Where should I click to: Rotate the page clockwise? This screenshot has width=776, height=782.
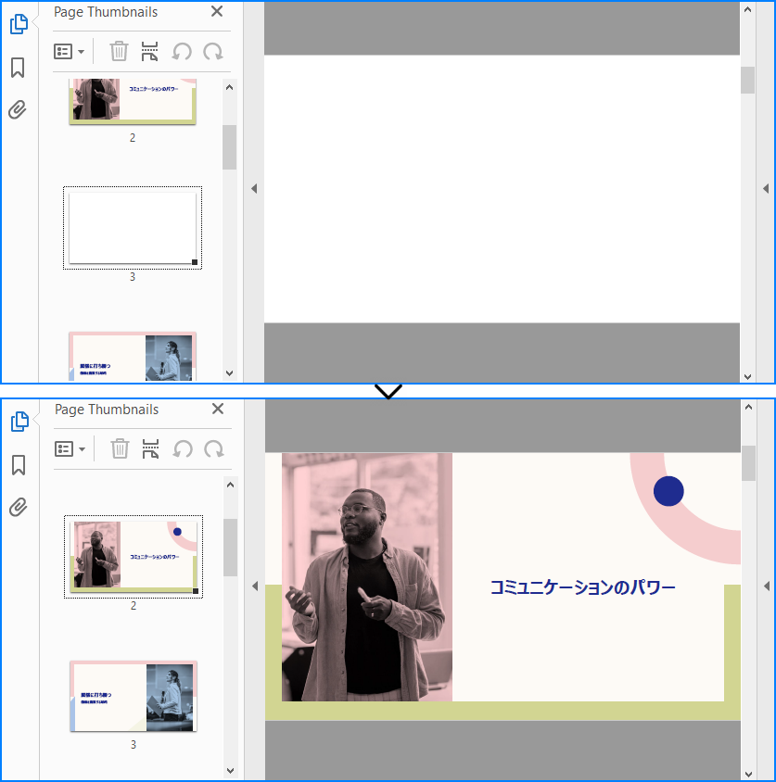[213, 51]
